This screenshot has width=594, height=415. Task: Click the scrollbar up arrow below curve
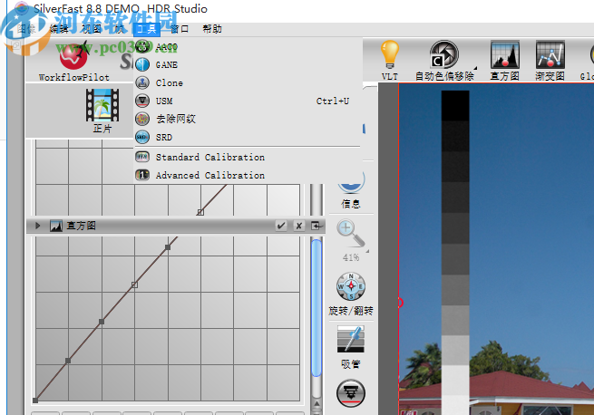tap(316, 404)
